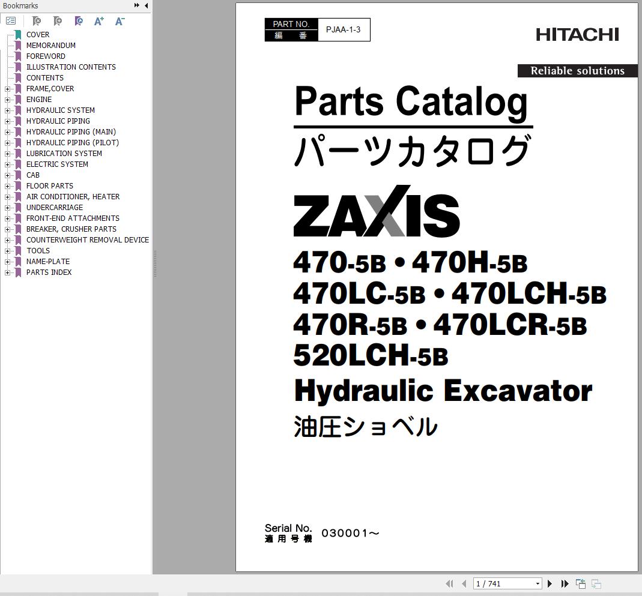Click the PJAA-1-3 part number text

tap(343, 29)
